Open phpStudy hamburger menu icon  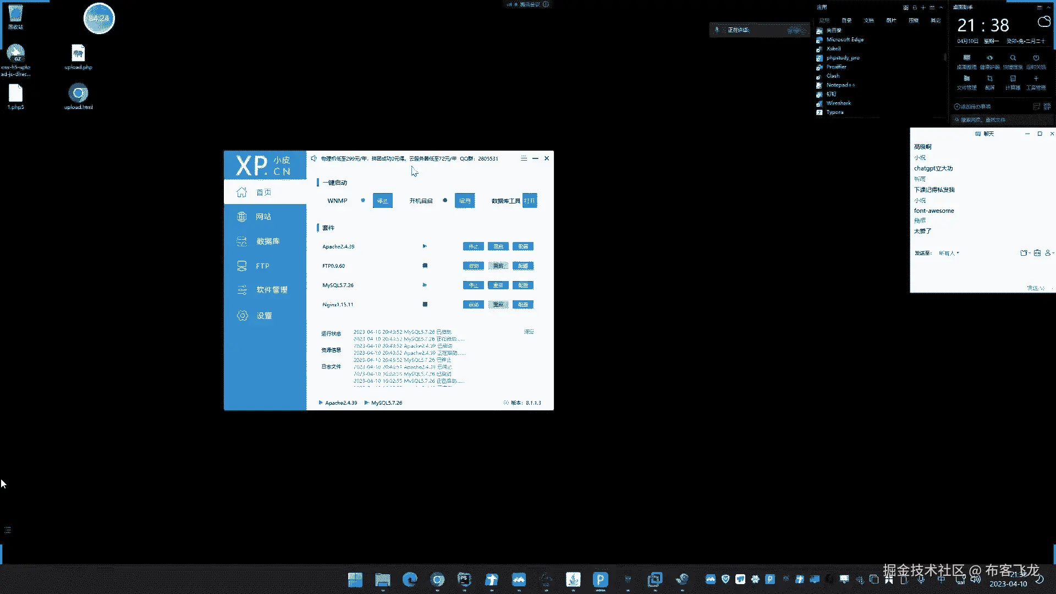coord(524,158)
